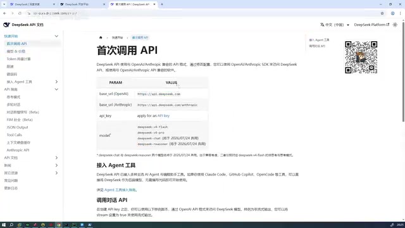Image resolution: width=405 pixels, height=228 pixels.
Task: Collapse the 快速开始 sidebar section
Action: (x=56, y=36)
